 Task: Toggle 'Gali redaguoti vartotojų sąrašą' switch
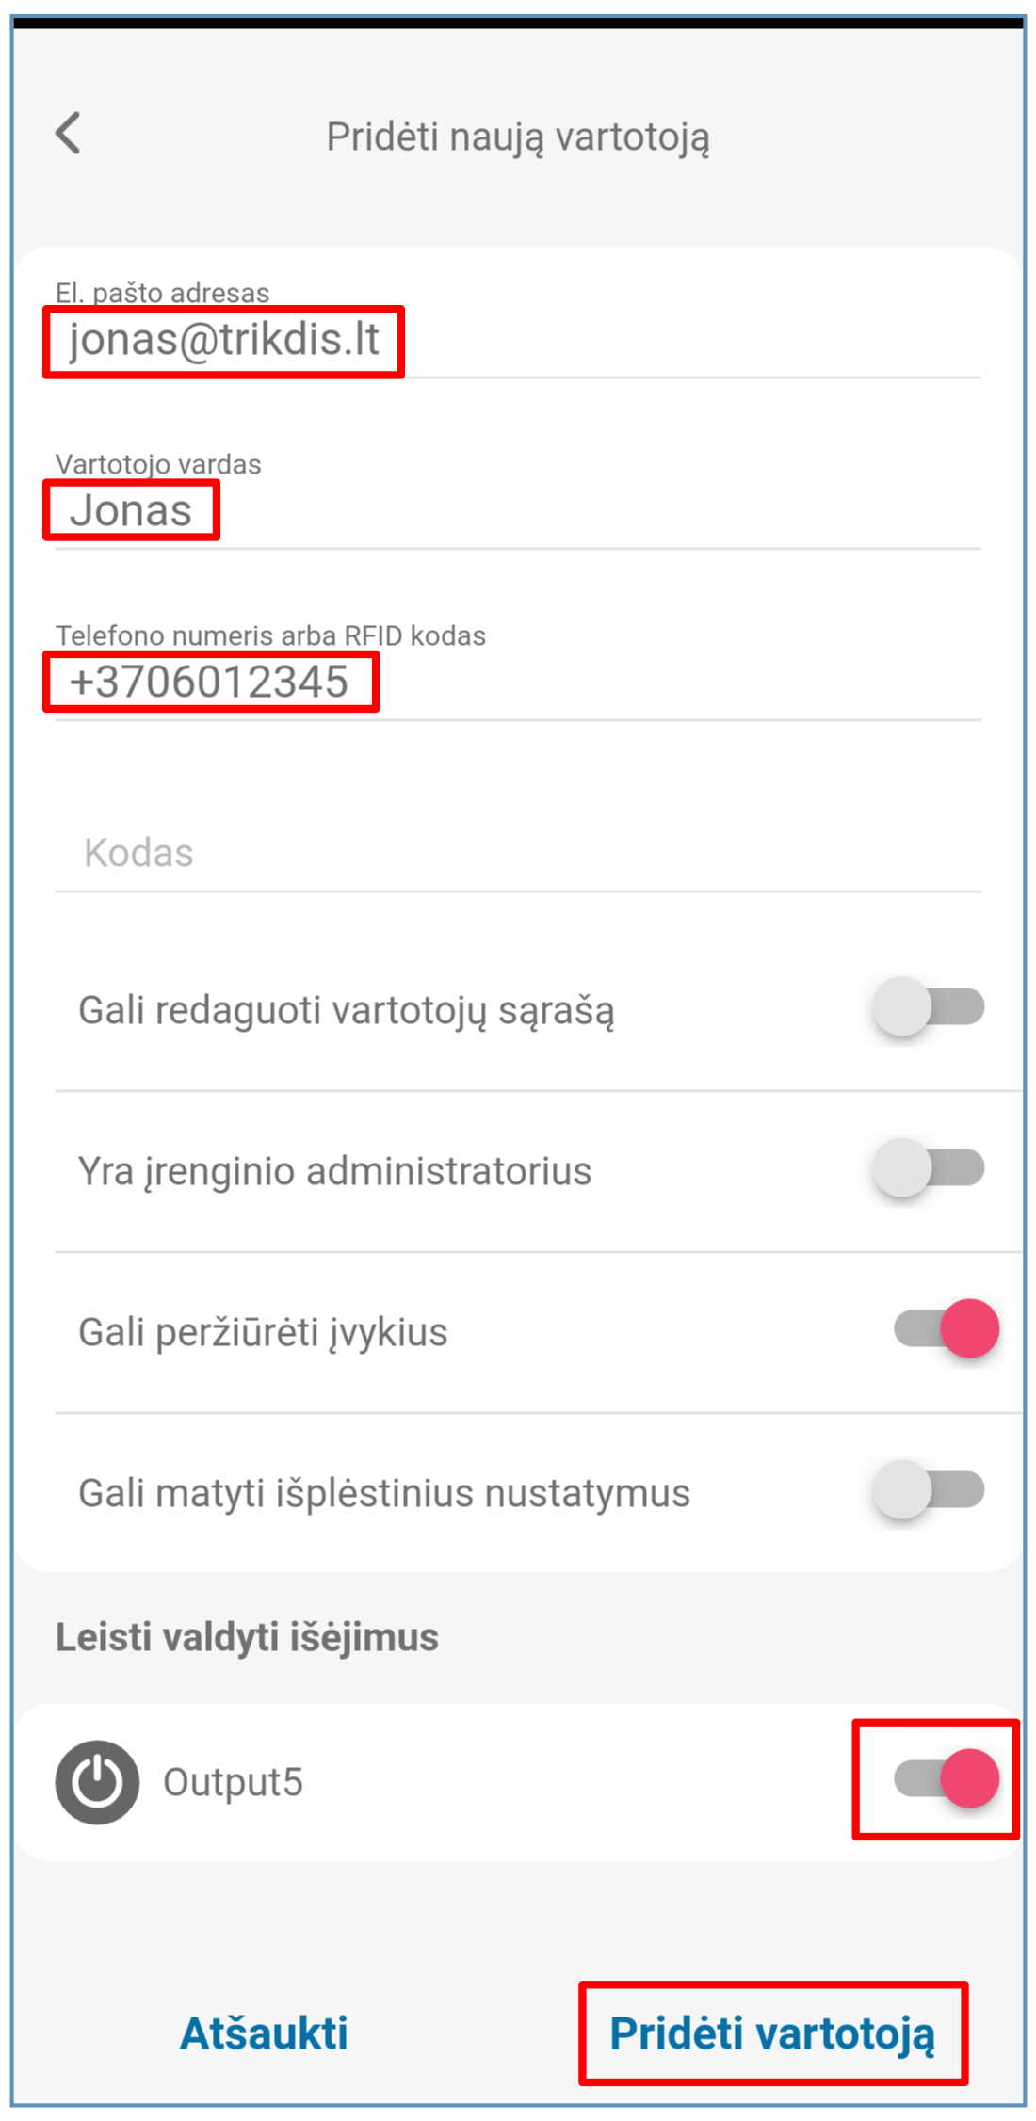coord(928,1007)
